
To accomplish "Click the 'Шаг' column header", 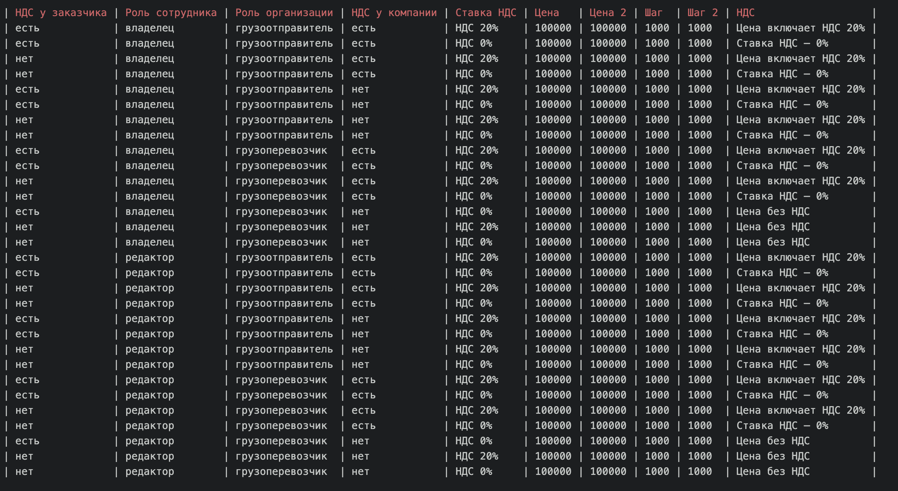I will 653,13.
